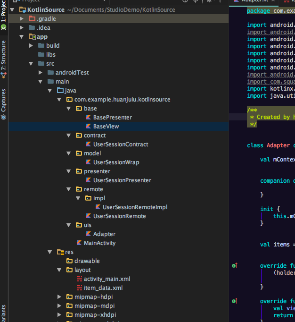Click the Adapter Kotlin file icon
Image resolution: width=295 pixels, height=322 pixels.
click(89, 234)
